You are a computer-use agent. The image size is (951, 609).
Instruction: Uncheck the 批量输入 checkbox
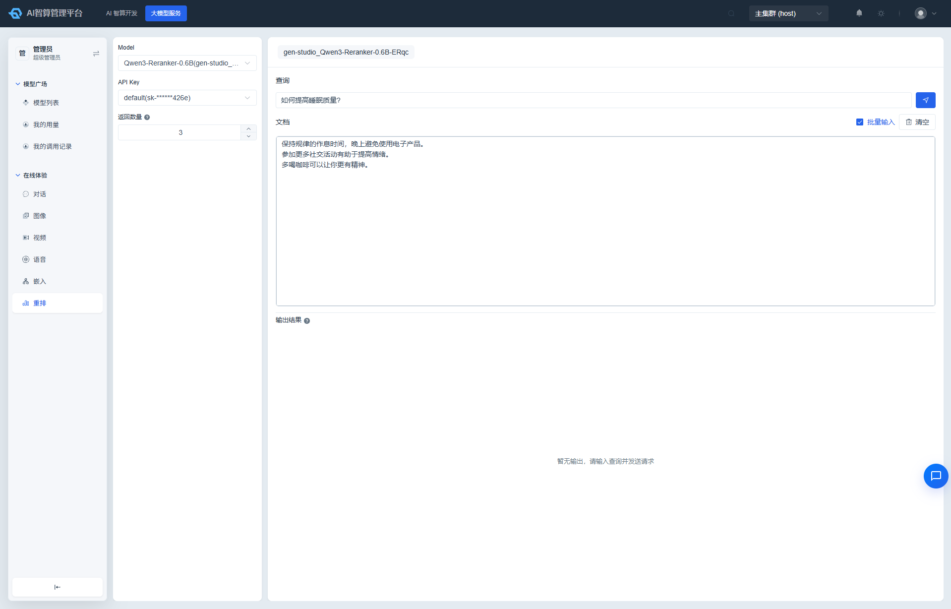860,122
